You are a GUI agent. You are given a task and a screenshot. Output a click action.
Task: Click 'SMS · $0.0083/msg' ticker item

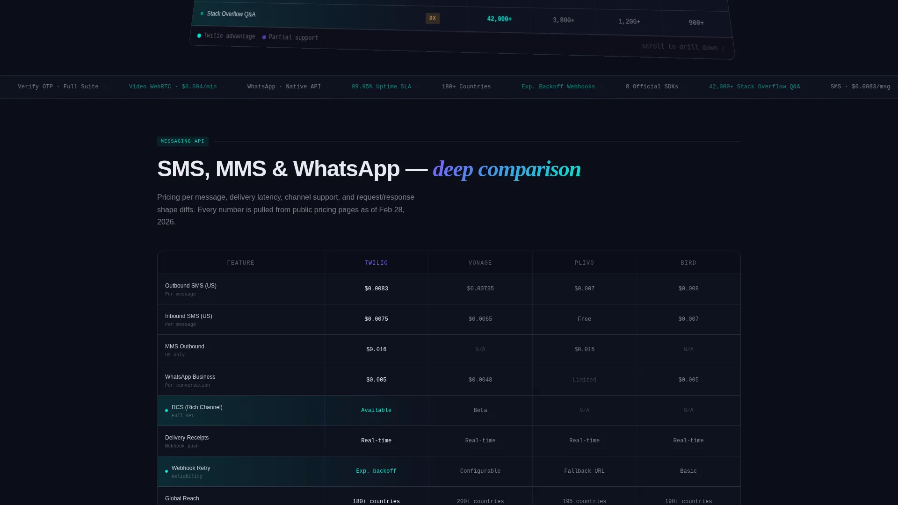(861, 87)
